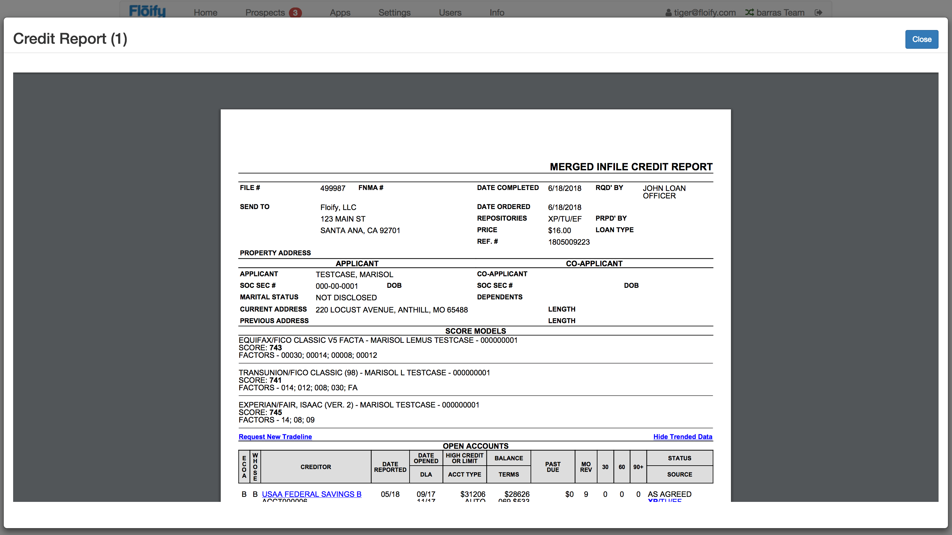
Task: Click the barras Team shuffle icon
Action: (749, 12)
